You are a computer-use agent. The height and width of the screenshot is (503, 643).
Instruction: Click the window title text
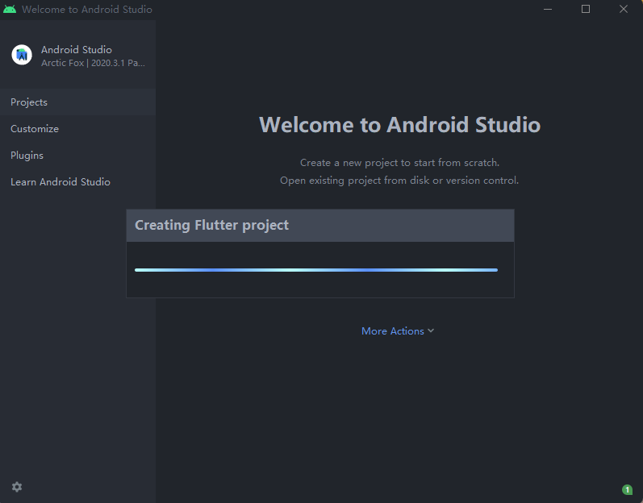pos(87,10)
